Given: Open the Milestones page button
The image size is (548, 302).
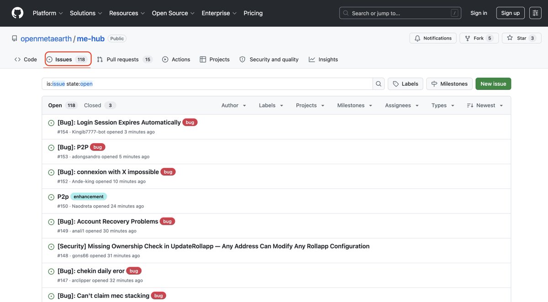Looking at the screenshot, I should pos(449,84).
